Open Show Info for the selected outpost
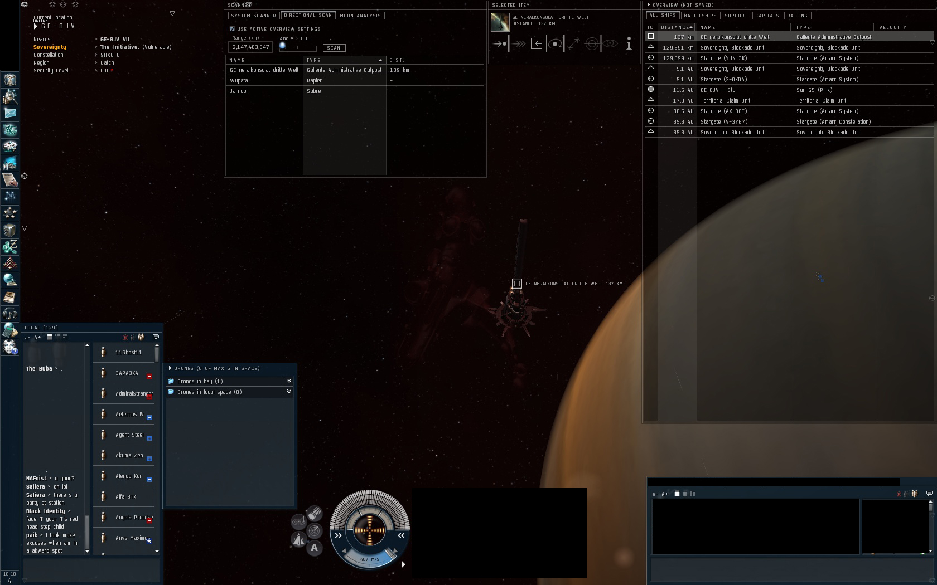This screenshot has height=585, width=937. [x=629, y=43]
